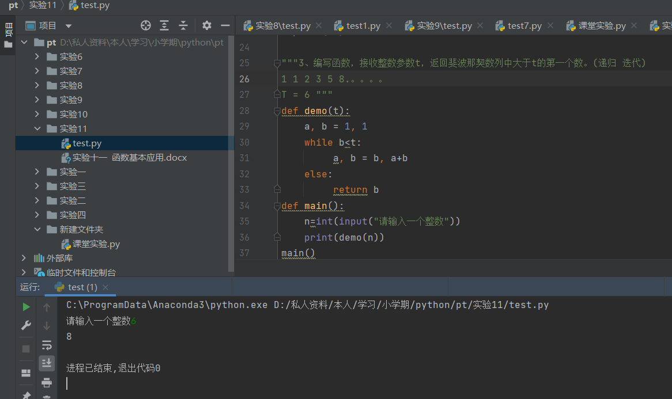The image size is (672, 399).
Task: Go up the stack trace arrow
Action: [x=47, y=307]
